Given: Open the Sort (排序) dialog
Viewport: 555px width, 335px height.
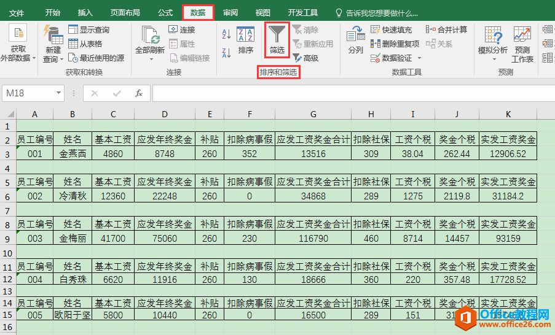Looking at the screenshot, I should [x=246, y=40].
